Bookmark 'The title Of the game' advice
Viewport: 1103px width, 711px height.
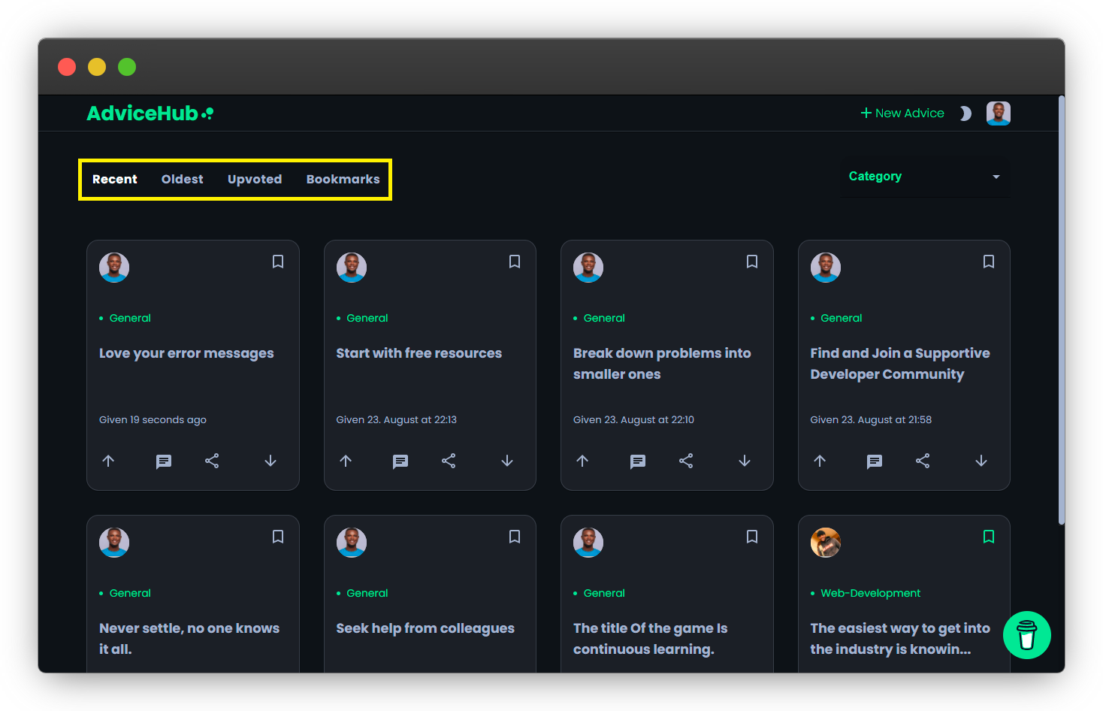752,537
